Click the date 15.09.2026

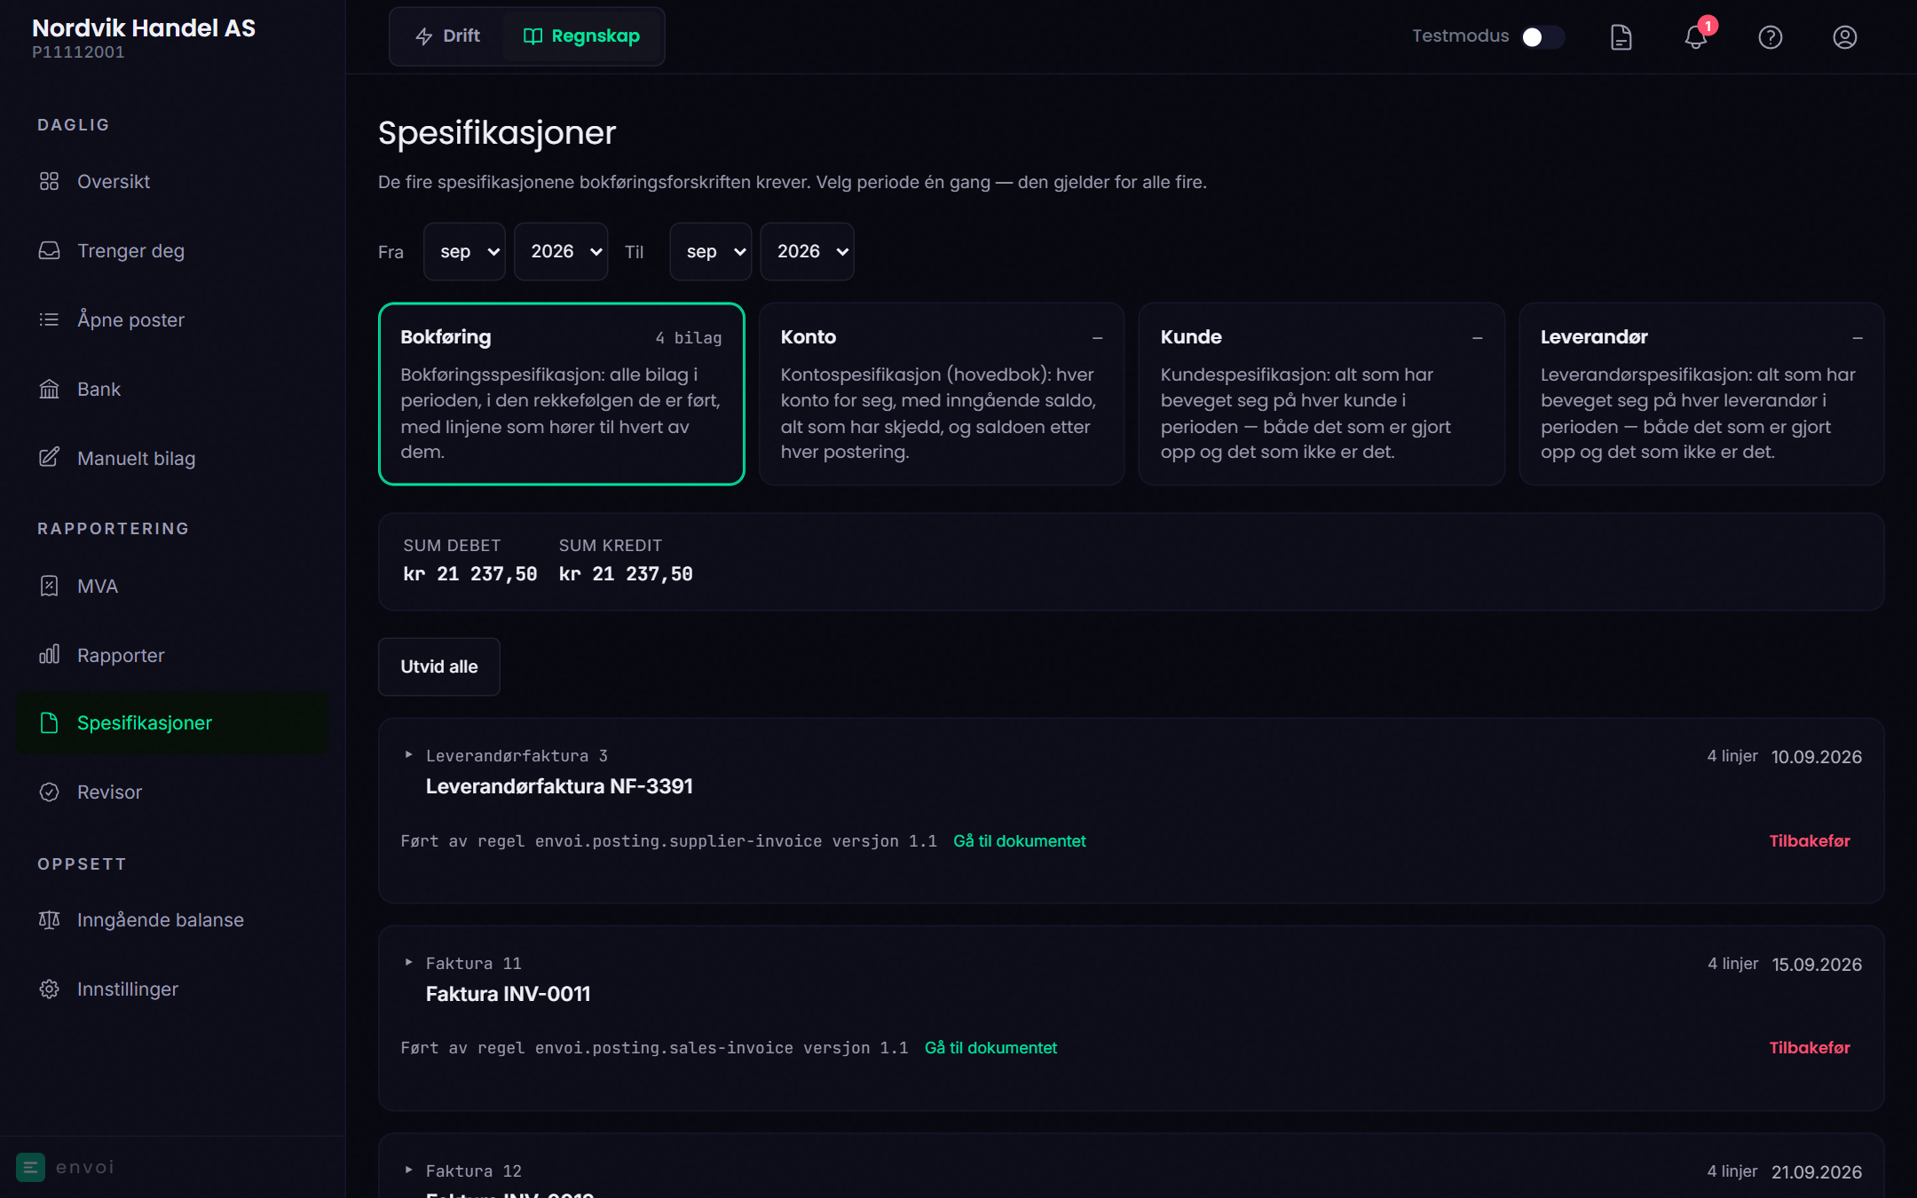1817,965
